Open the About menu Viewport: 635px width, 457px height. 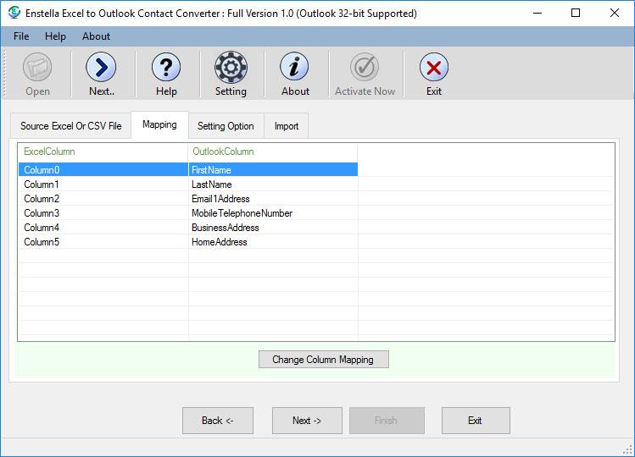tap(96, 36)
